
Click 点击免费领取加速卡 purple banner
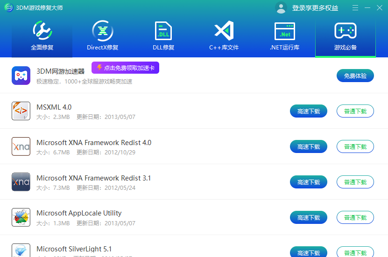pos(125,68)
